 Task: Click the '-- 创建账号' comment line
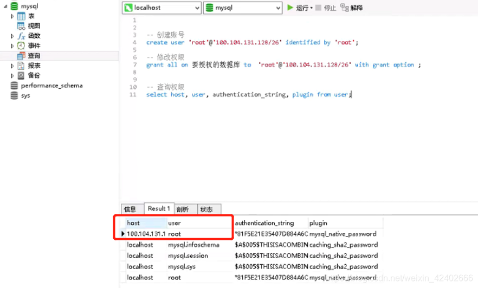tap(165, 35)
